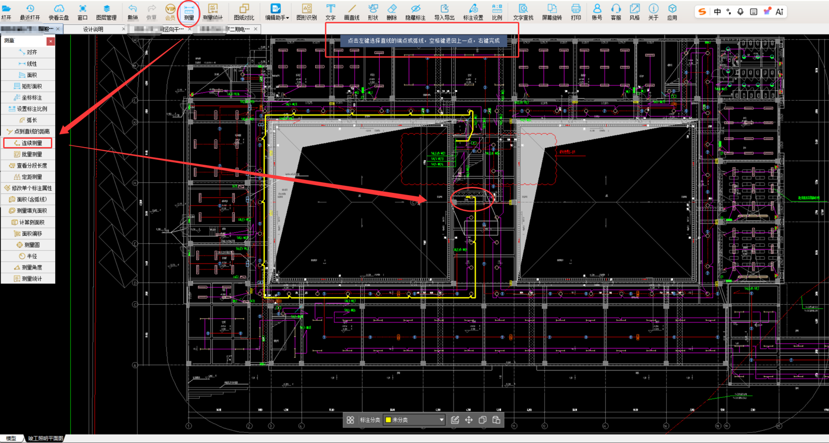
Task: Switch to the 设计说明 tab
Action: (93, 29)
